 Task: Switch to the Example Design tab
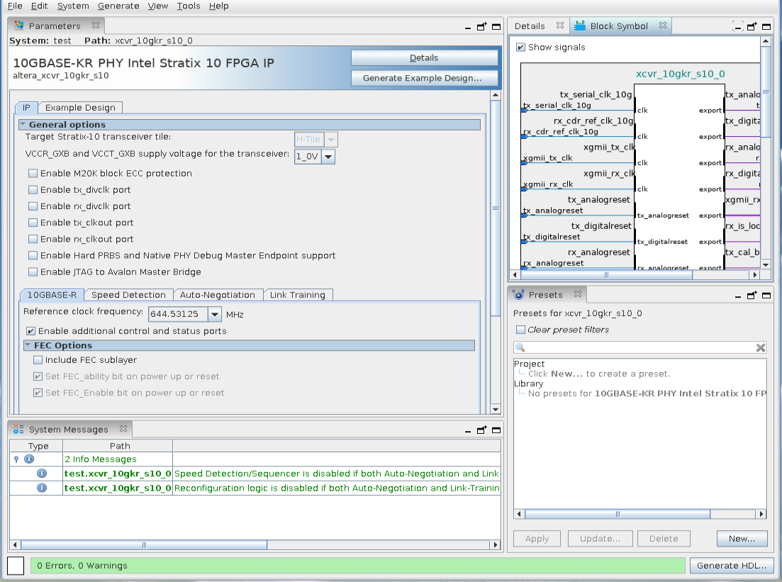80,108
